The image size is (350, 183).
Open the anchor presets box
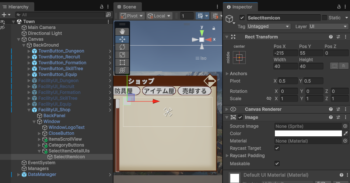[x=239, y=57]
